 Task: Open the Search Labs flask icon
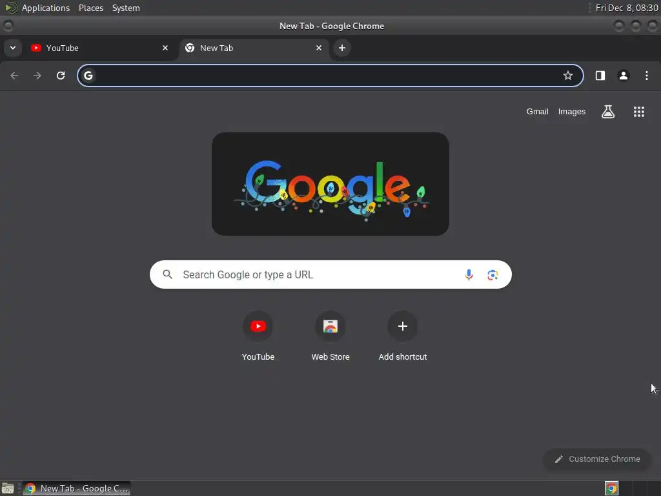point(608,112)
